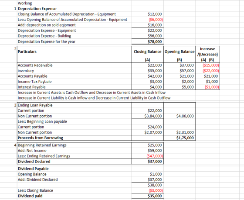Select the $2,31,000 subtotal cell

[185, 132]
